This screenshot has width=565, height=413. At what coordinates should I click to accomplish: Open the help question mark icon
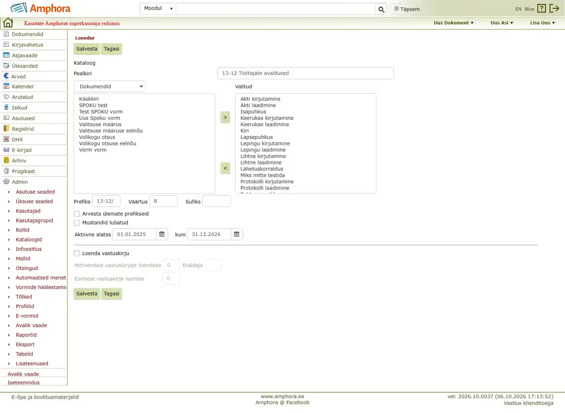[x=541, y=8]
